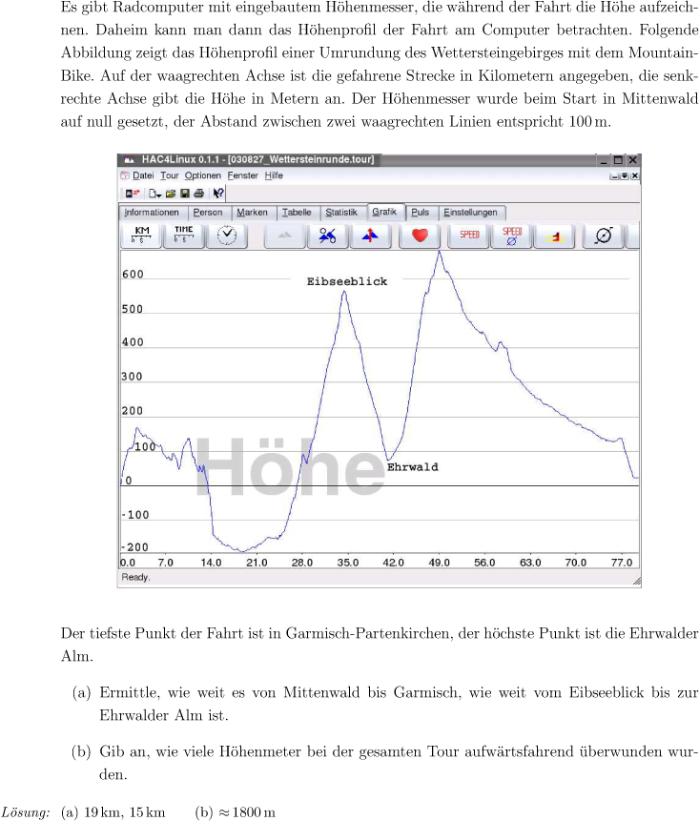This screenshot has height=821, width=699.
Task: Click the crossed-out blue bicycle icon button
Action: click(327, 236)
